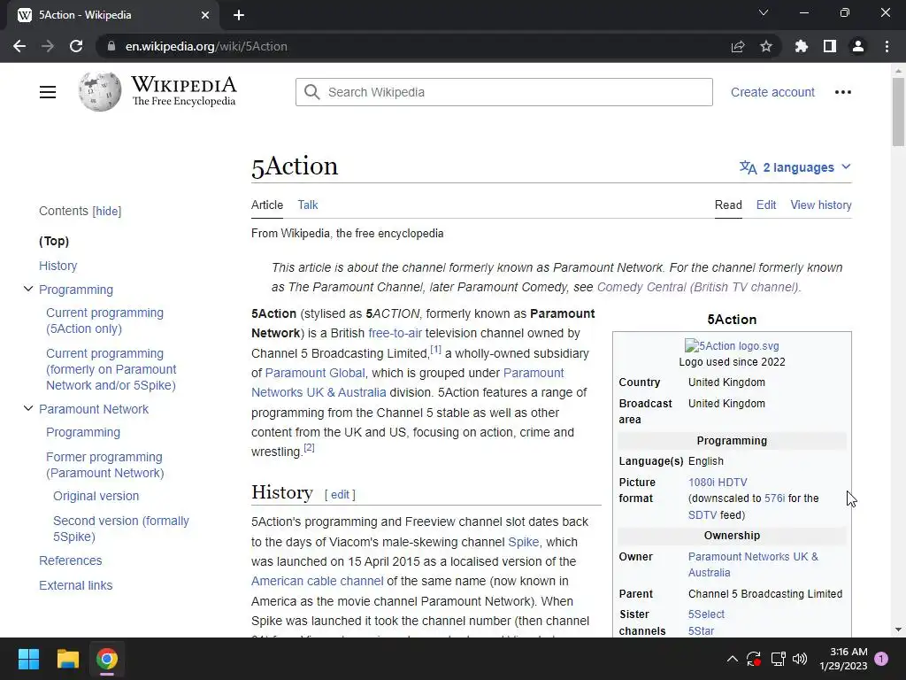Jump to External links in contents
This screenshot has width=906, height=680.
tap(76, 585)
